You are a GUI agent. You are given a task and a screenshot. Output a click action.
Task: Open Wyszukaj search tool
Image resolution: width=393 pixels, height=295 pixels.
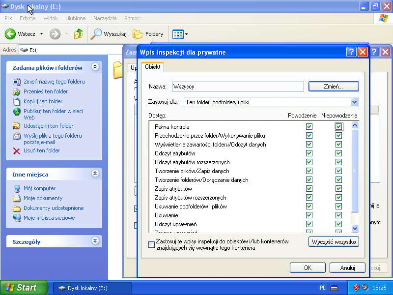tap(96, 34)
